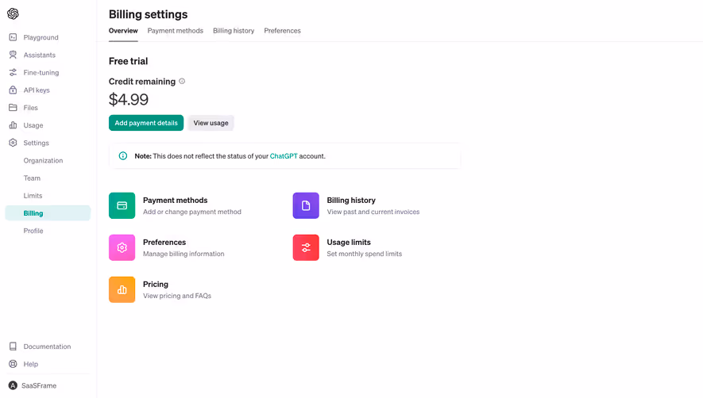This screenshot has height=398, width=703.
Task: Select Team under Settings
Action: (x=32, y=178)
